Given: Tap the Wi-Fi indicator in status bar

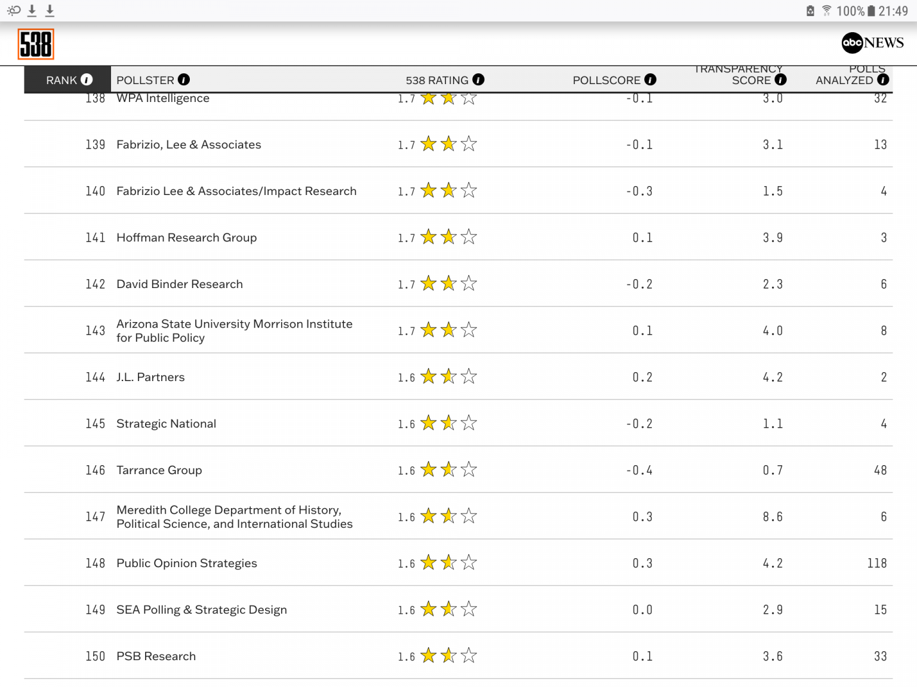Looking at the screenshot, I should 827,11.
